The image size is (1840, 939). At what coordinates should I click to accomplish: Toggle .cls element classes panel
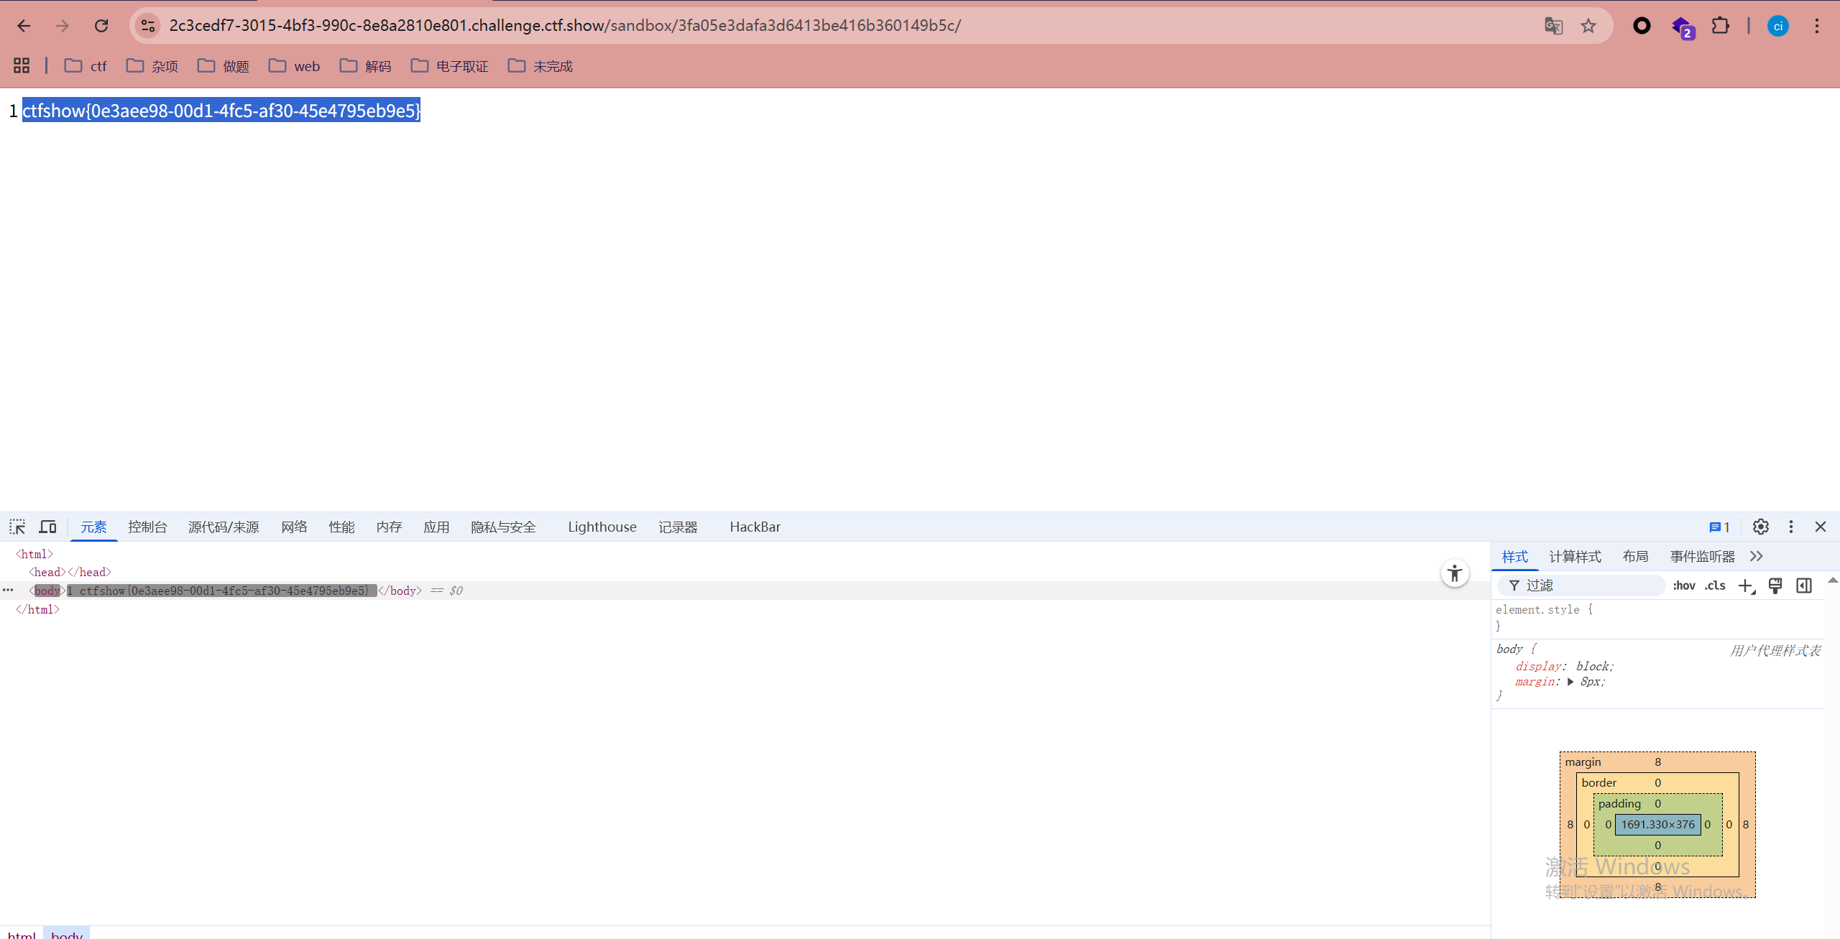click(x=1715, y=586)
